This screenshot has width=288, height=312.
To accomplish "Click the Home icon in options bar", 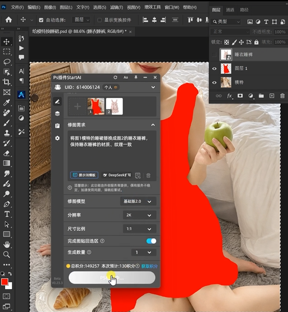I will point(8,20).
